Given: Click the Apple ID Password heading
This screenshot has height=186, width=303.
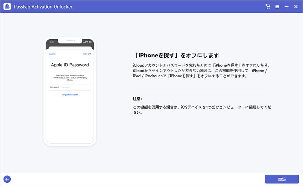Looking at the screenshot, I should click(x=70, y=65).
